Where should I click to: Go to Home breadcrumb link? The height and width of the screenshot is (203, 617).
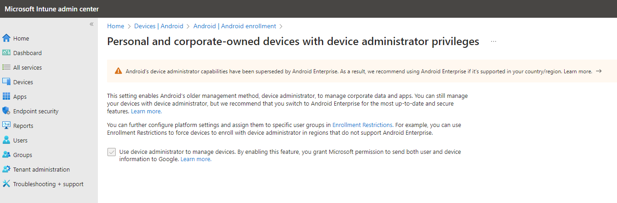pos(116,26)
